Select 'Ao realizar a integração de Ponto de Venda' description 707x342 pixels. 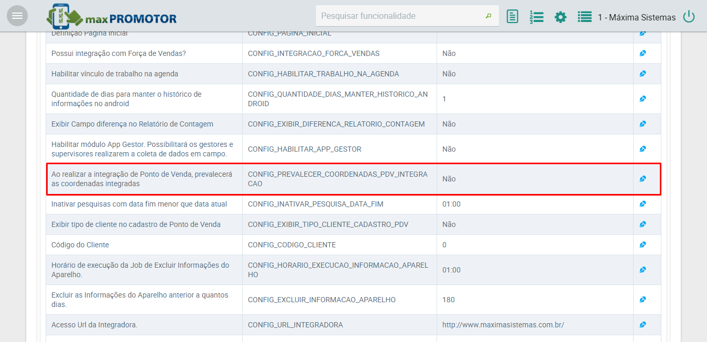[142, 179]
